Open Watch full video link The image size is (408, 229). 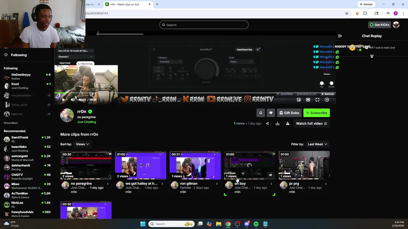click(311, 123)
